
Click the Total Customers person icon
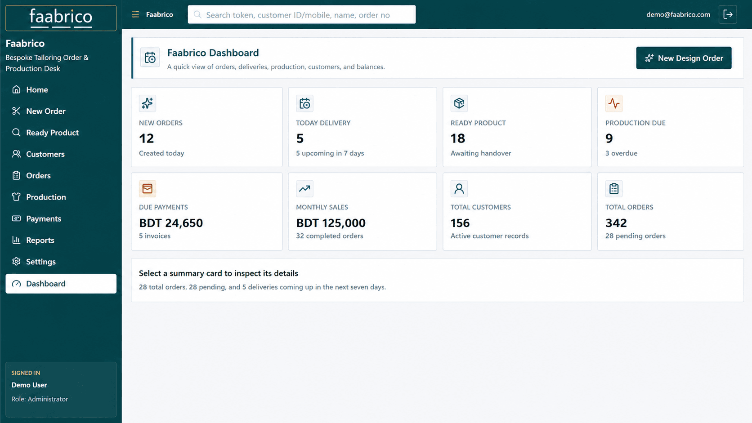point(459,189)
